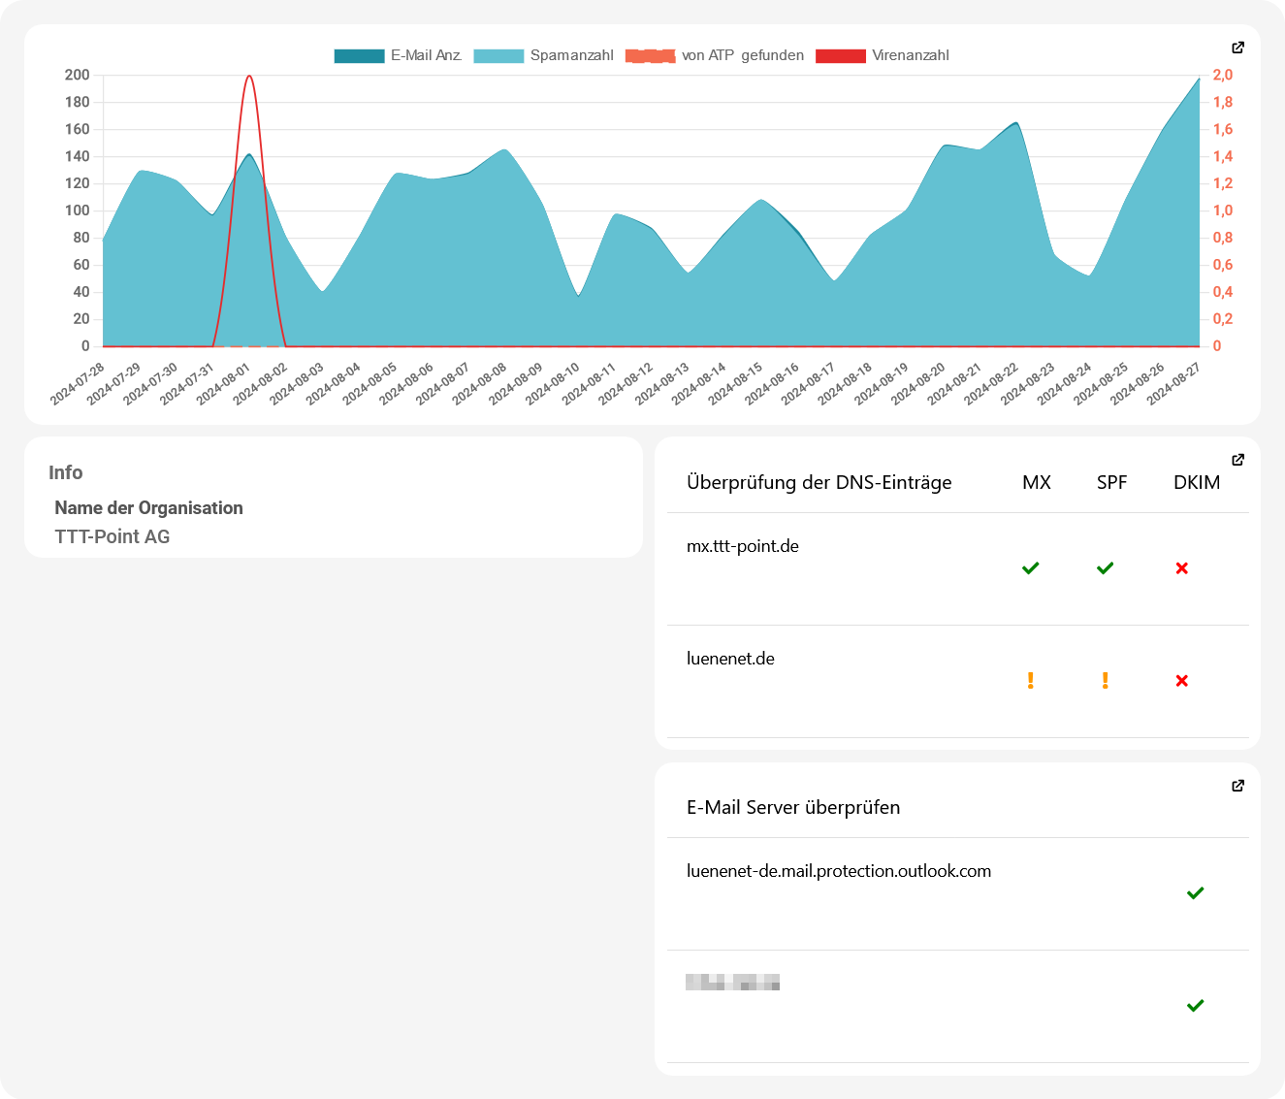Click Name der Organisation label
This screenshot has height=1099, width=1285.
(x=148, y=507)
